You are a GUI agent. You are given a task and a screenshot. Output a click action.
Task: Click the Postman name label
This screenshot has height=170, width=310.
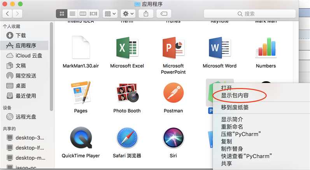pyautogui.click(x=173, y=111)
